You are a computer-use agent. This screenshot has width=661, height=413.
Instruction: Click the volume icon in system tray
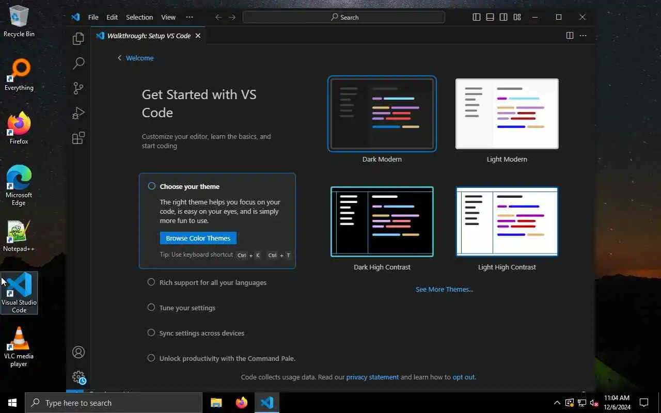pyautogui.click(x=594, y=403)
